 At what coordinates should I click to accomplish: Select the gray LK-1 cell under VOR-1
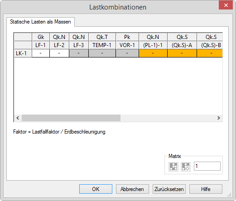click(127, 53)
